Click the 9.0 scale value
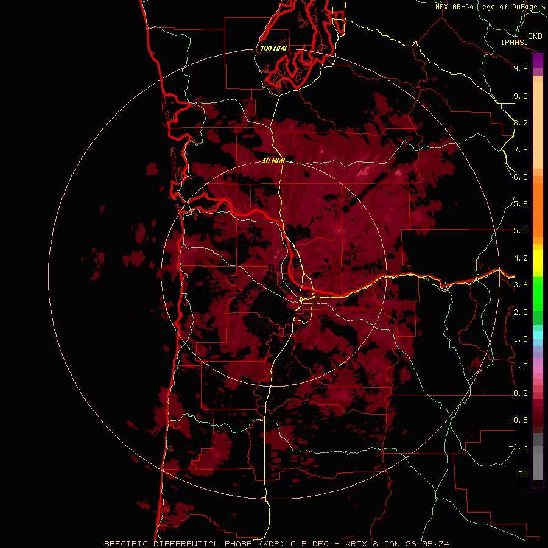Image resolution: width=548 pixels, height=548 pixels. click(x=521, y=96)
